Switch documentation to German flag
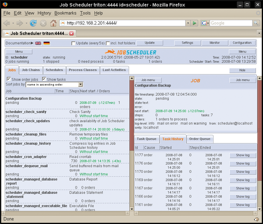 [46, 43]
